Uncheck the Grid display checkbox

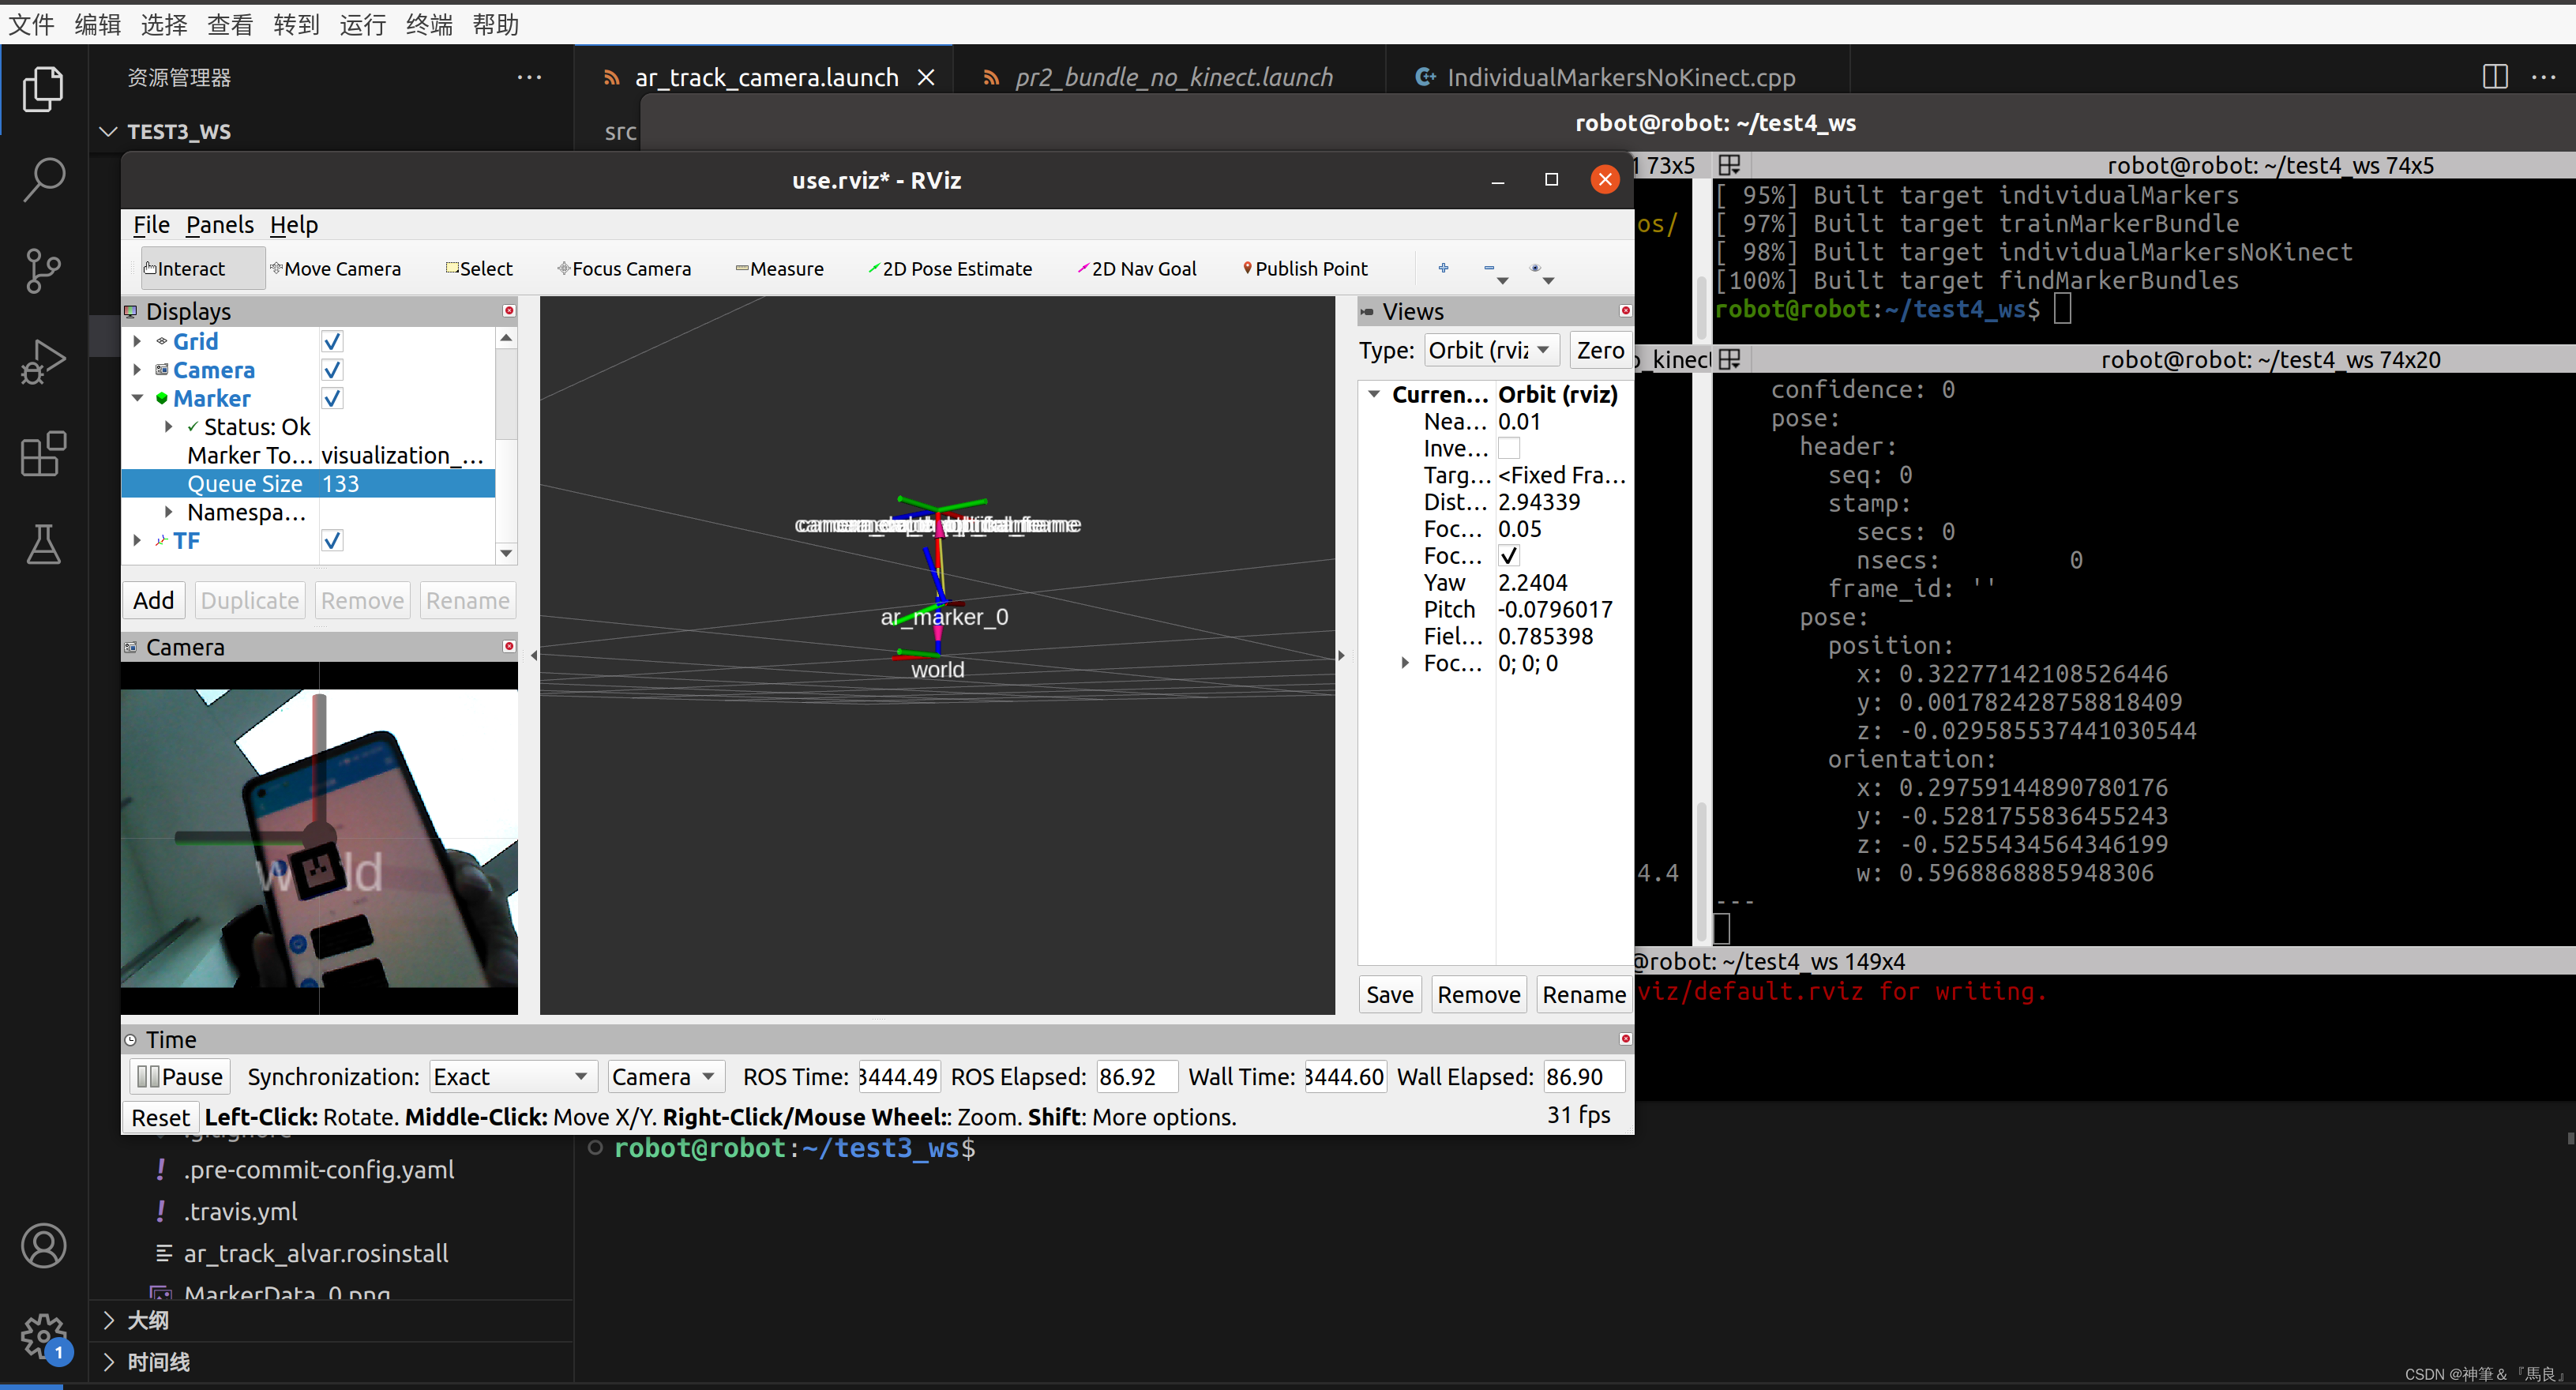click(332, 341)
